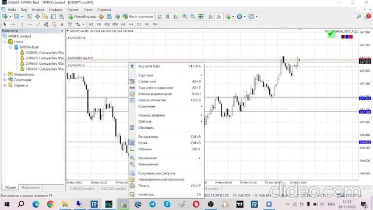This screenshot has height=210, width=373.
Task: Open a new chart from toolbar
Action: pyautogui.click(x=5, y=16)
